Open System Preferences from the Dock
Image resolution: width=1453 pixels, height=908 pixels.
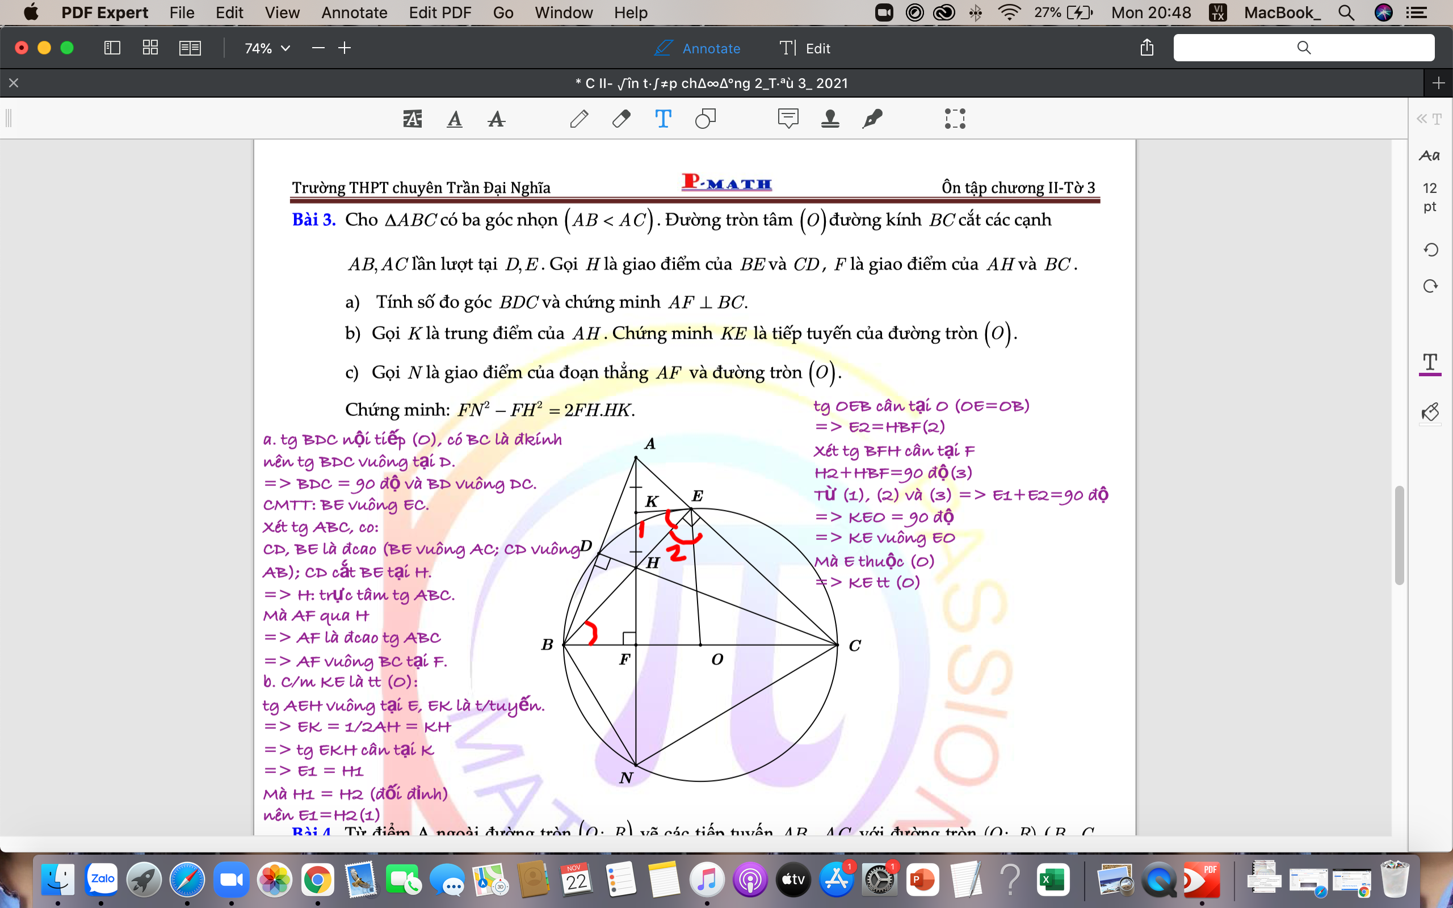point(880,880)
